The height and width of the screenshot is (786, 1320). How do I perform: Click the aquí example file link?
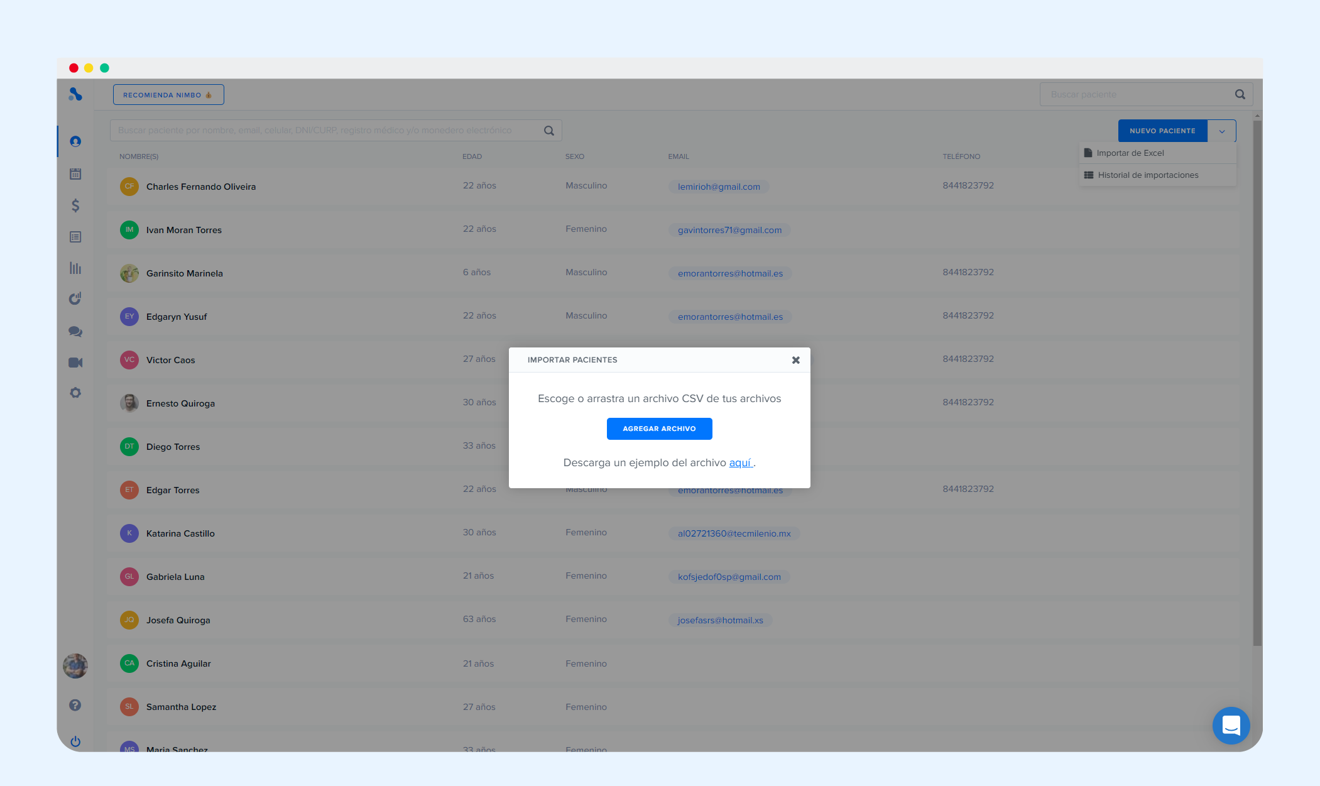click(x=740, y=462)
